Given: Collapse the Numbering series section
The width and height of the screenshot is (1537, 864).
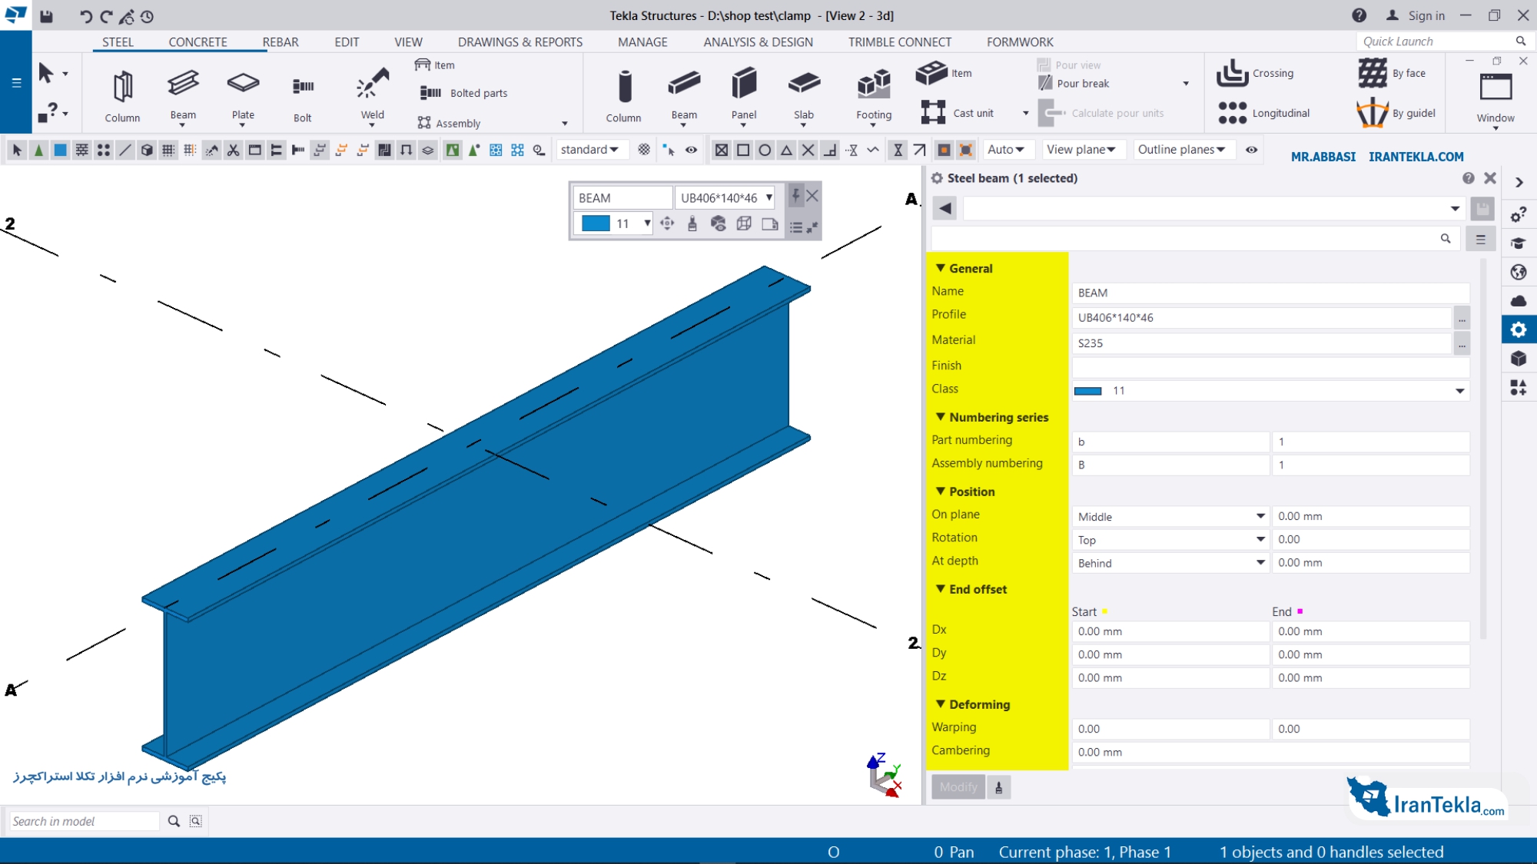Looking at the screenshot, I should click(x=941, y=417).
